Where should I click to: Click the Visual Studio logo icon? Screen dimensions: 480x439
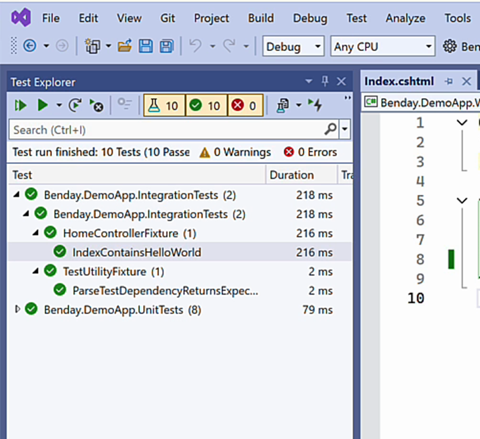21,18
